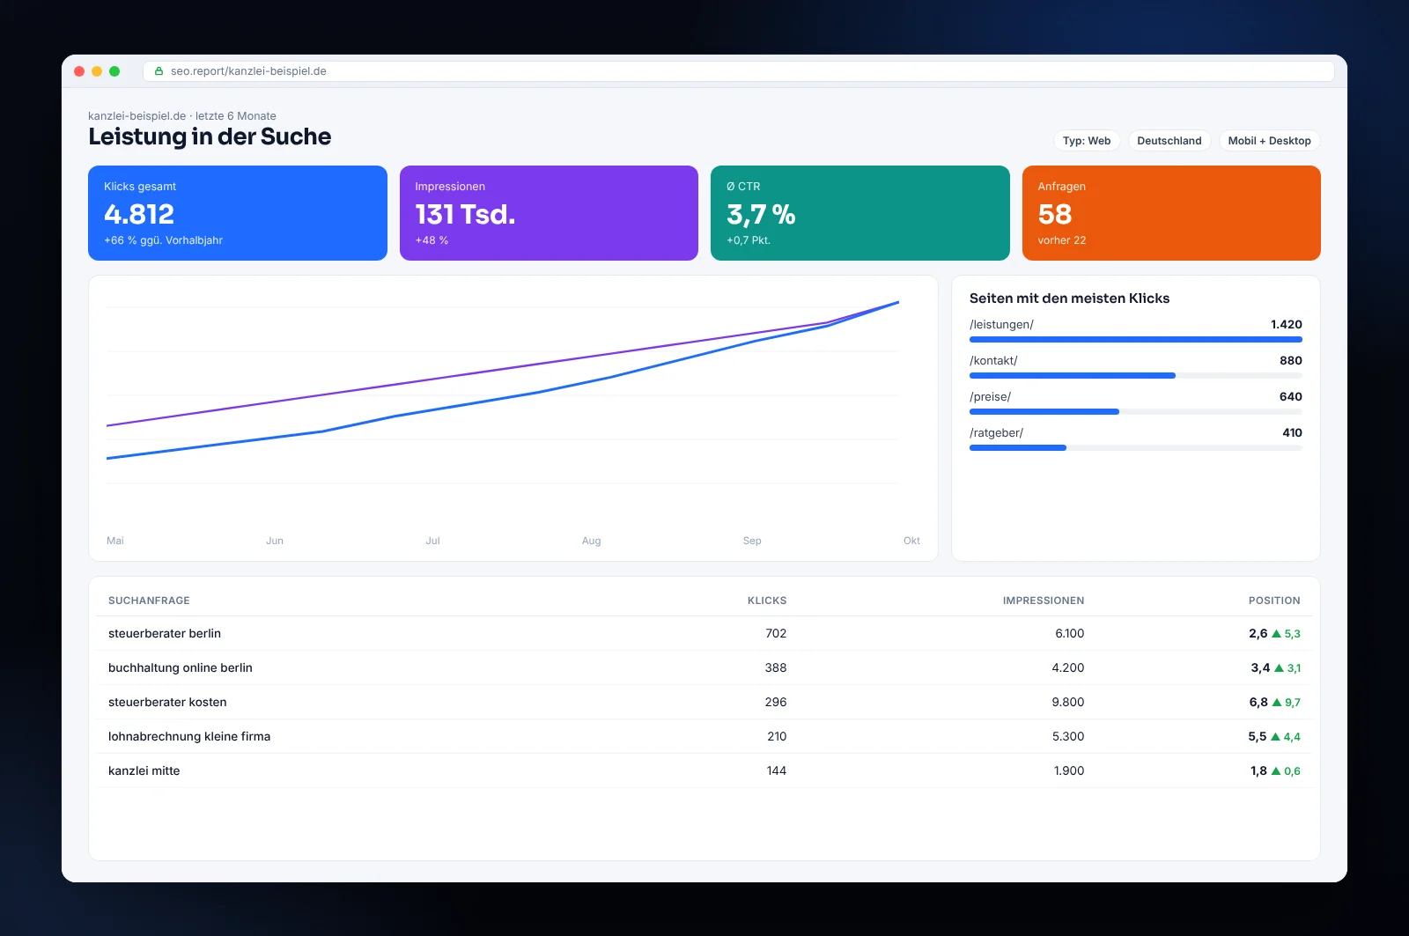The height and width of the screenshot is (936, 1409).
Task: Click the /preise/ page label
Action: click(990, 397)
